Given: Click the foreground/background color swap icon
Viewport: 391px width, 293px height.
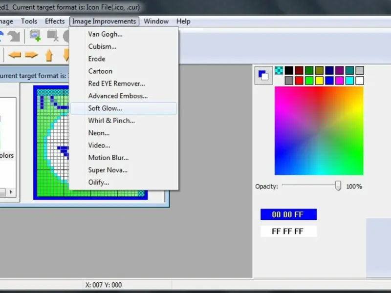Looking at the screenshot, I should tap(263, 75).
